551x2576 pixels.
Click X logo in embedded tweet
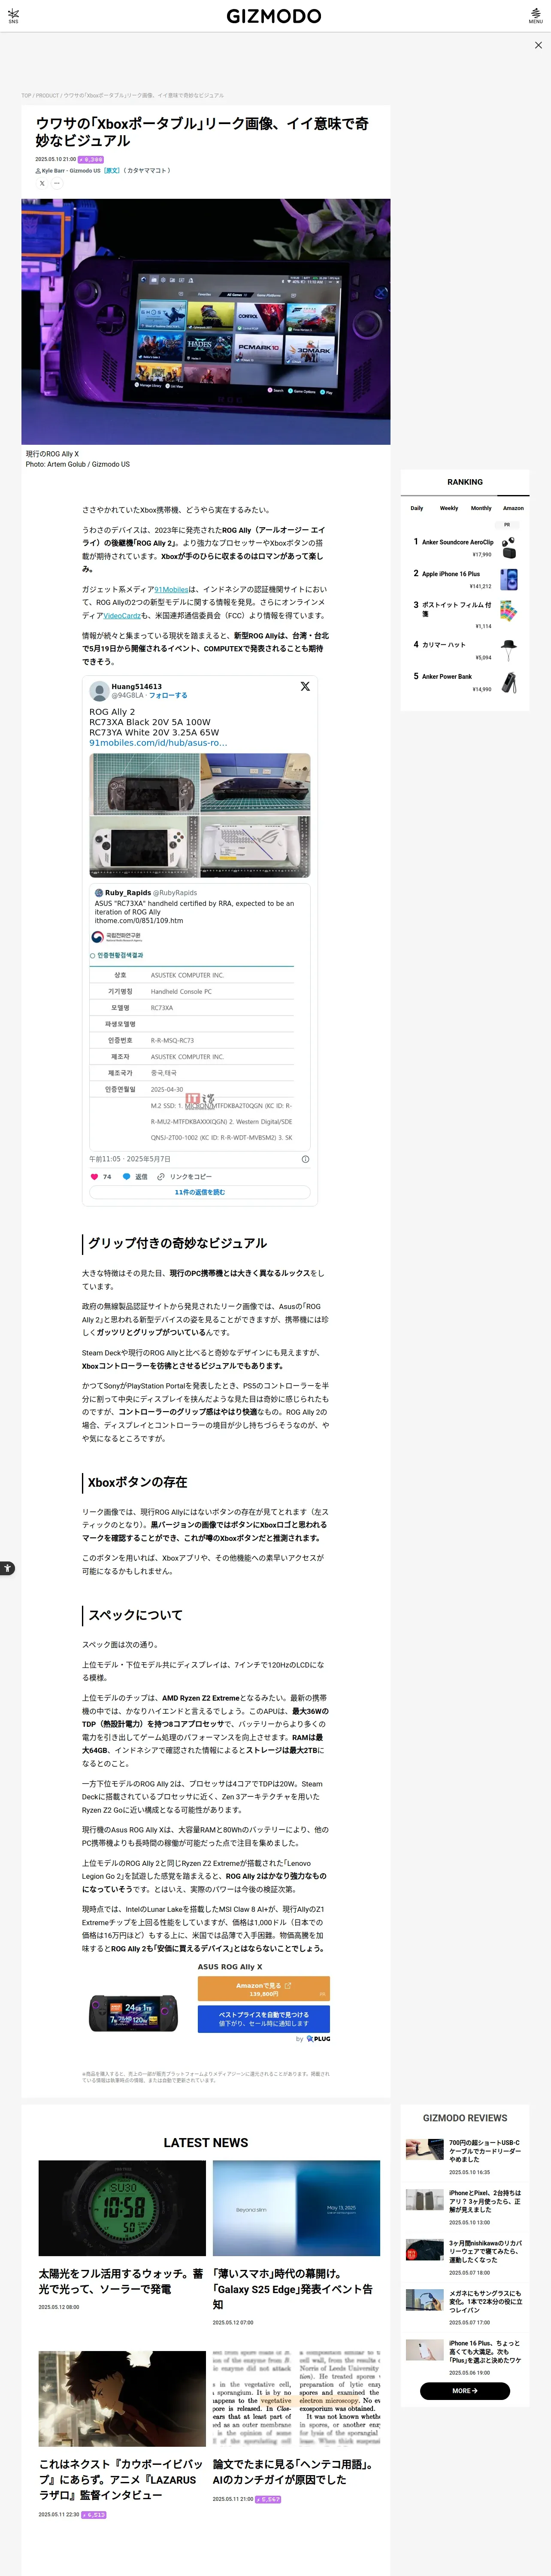click(305, 686)
